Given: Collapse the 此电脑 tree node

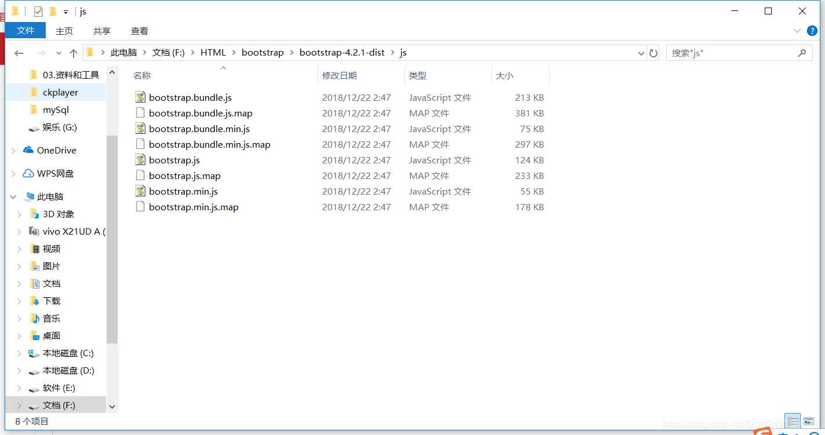Looking at the screenshot, I should pos(13,197).
